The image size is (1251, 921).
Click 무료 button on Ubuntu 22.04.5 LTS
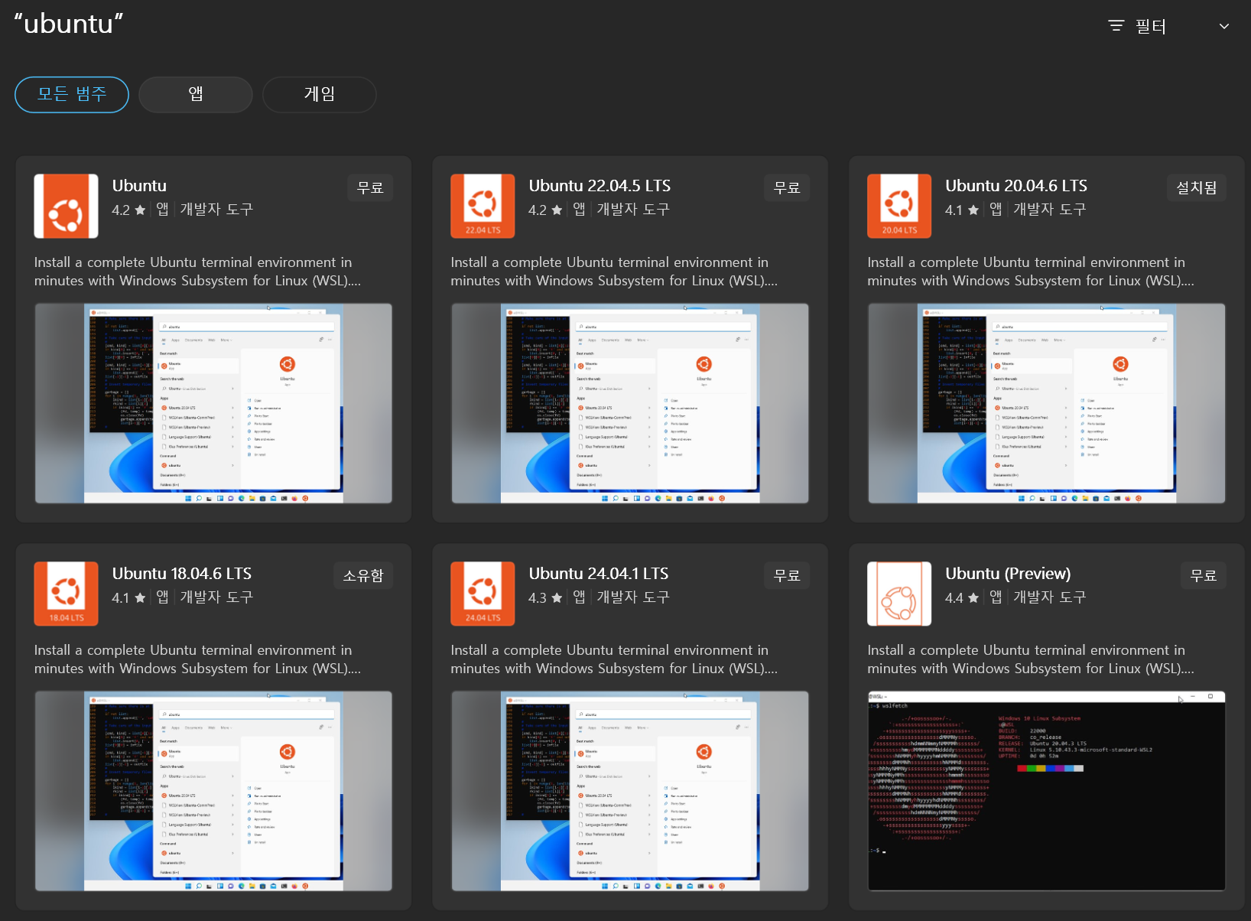787,187
